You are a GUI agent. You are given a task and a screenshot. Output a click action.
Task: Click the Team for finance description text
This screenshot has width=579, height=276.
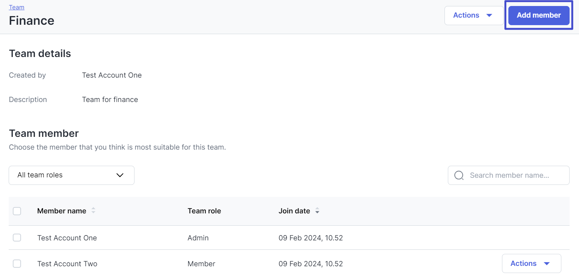click(x=110, y=99)
